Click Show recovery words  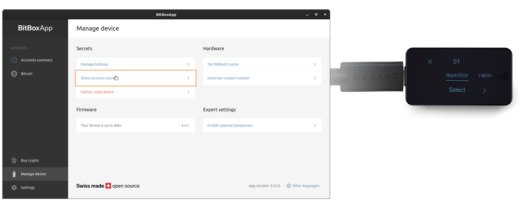click(x=136, y=78)
